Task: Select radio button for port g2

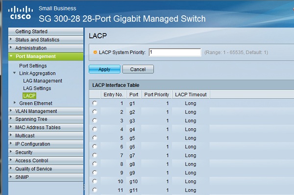Action: pyautogui.click(x=95, y=111)
